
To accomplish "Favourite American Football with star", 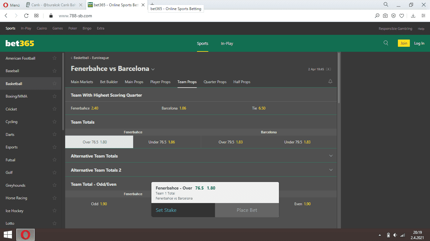I will coord(54,58).
